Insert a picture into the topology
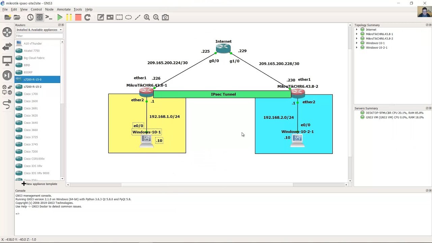The width and height of the screenshot is (432, 243). 110,17
